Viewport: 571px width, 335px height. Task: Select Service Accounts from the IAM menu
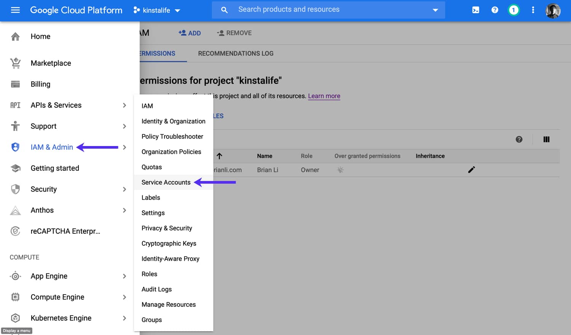click(166, 182)
